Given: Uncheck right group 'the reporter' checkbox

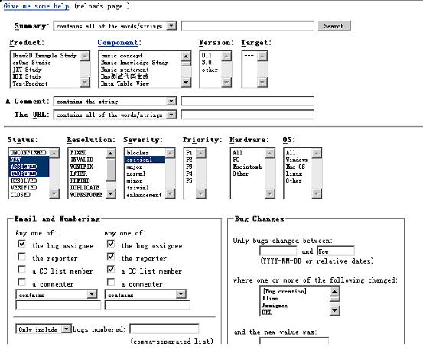Looking at the screenshot, I should (x=111, y=257).
